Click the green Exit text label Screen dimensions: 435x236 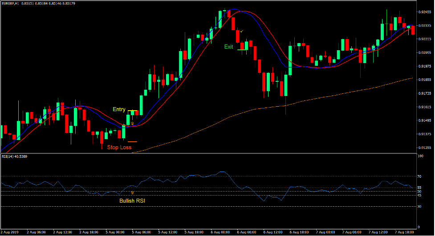pyautogui.click(x=228, y=47)
